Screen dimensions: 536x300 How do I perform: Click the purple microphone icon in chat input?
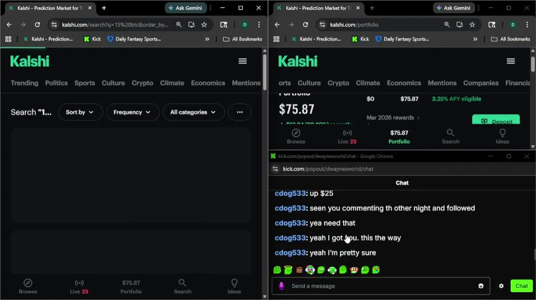[x=281, y=286]
